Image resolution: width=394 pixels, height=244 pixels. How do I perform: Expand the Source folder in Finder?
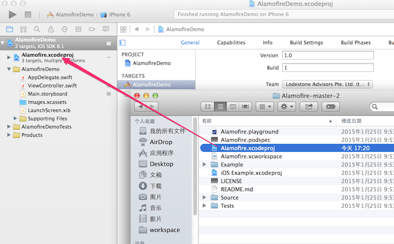pos(204,197)
